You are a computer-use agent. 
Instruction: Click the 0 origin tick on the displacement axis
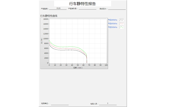click(x=49, y=65)
